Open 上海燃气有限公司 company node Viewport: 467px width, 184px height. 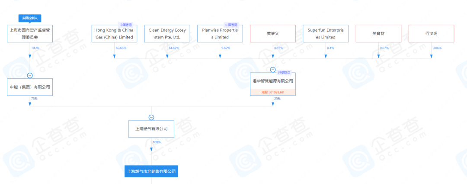pos(151,129)
